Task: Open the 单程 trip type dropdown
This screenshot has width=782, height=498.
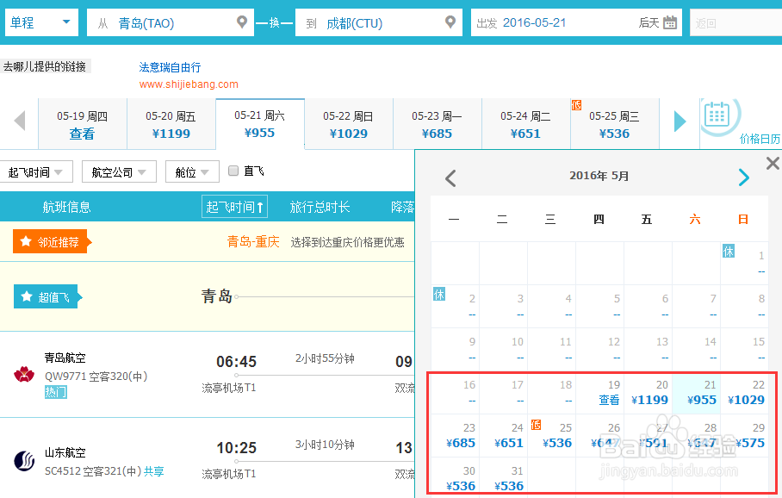Action: pyautogui.click(x=40, y=22)
